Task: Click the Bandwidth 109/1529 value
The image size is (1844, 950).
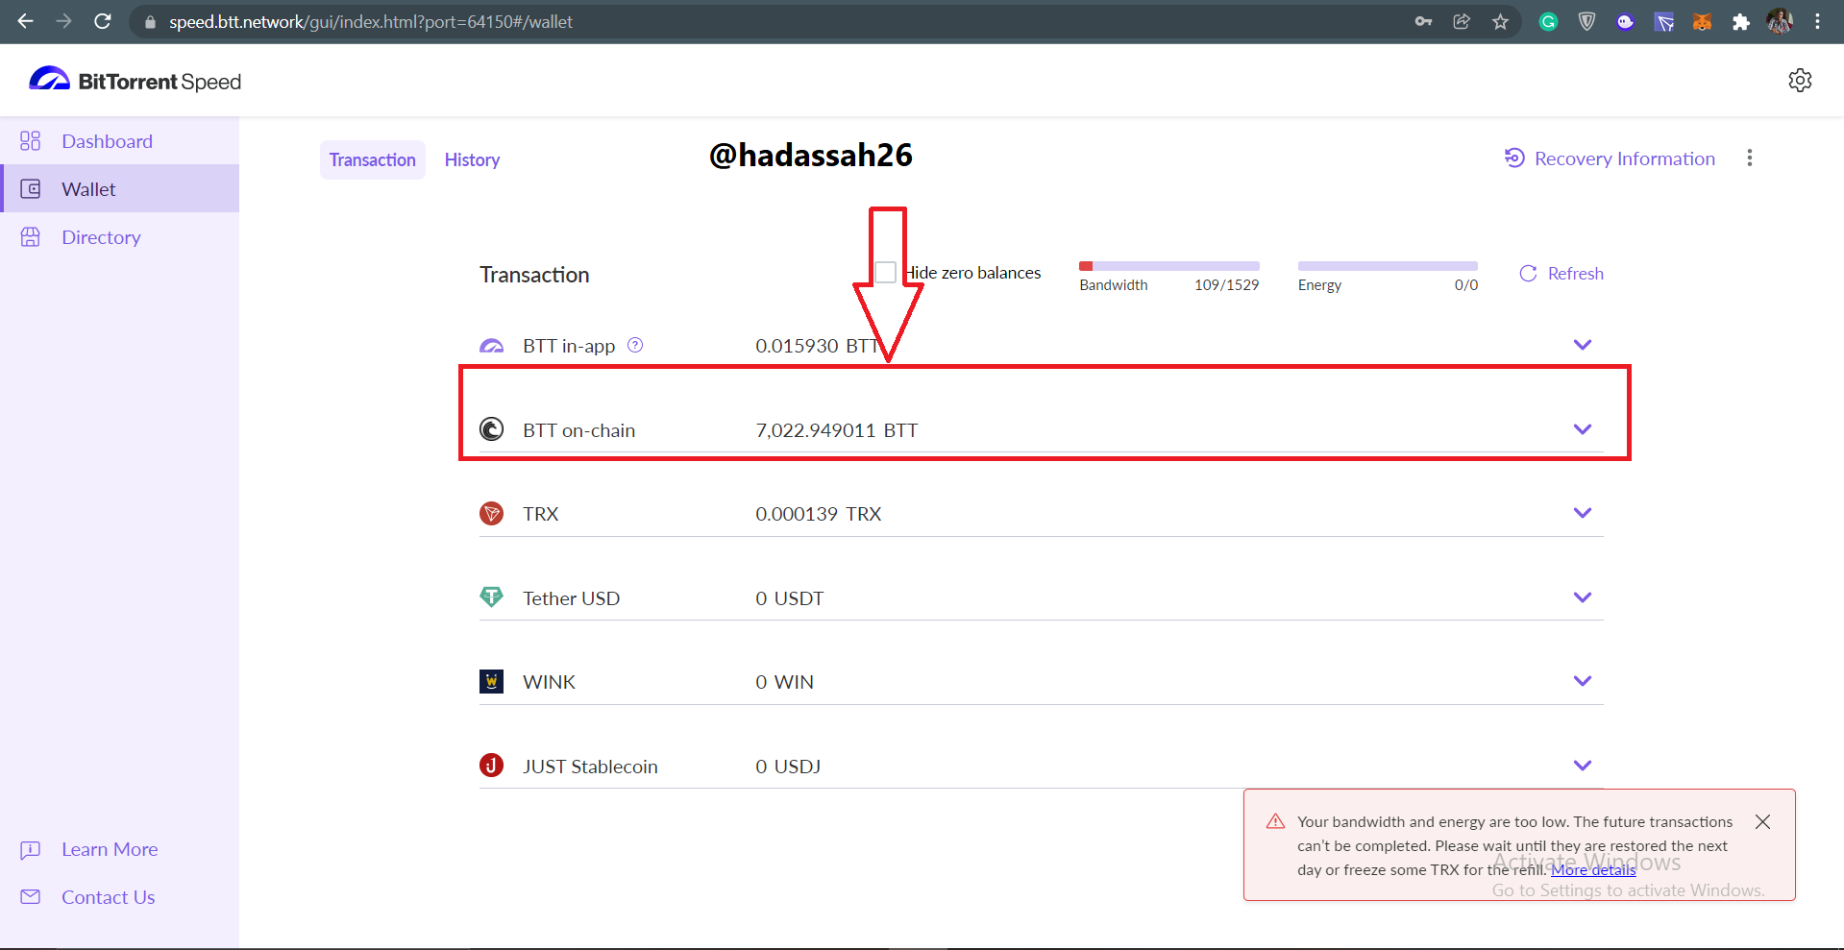Action: (x=1226, y=285)
